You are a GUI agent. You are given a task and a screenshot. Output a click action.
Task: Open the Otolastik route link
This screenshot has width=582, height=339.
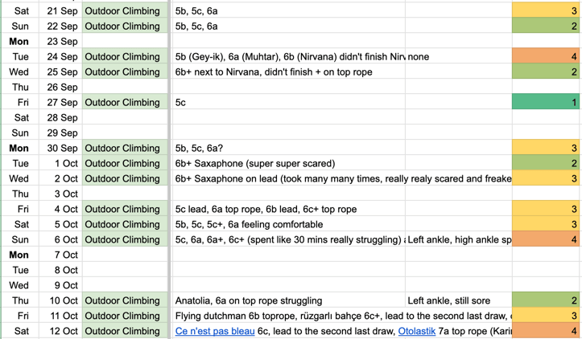[416, 331]
